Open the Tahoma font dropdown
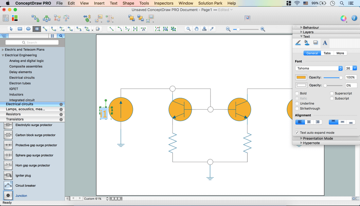Viewport: 360px width, 206px height. (x=319, y=68)
